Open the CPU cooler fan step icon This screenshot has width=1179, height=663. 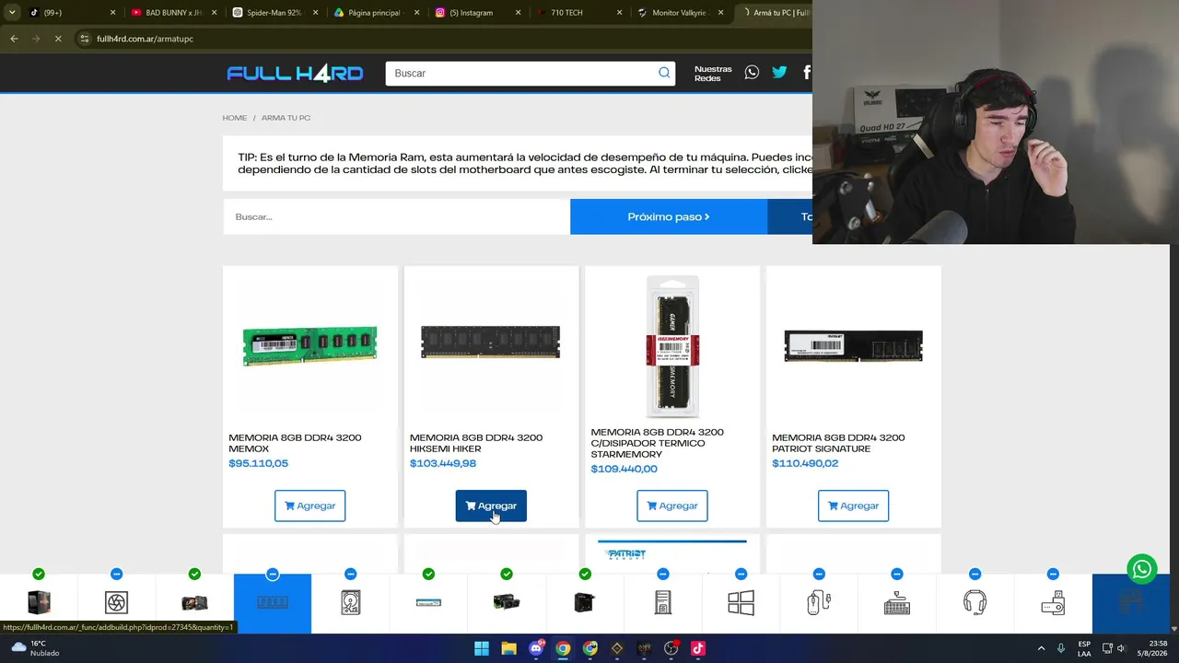[116, 603]
